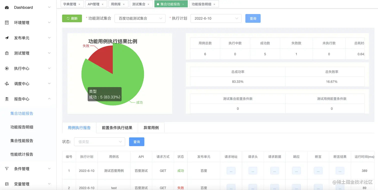378x190 pixels.
Task: Close the 字典管理 tab
Action: click(79, 4)
